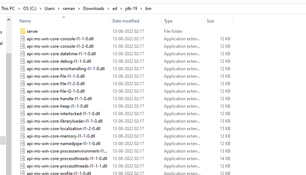Select the api-ms-win-core-file-l1-2-0.dll file icon

22,84
